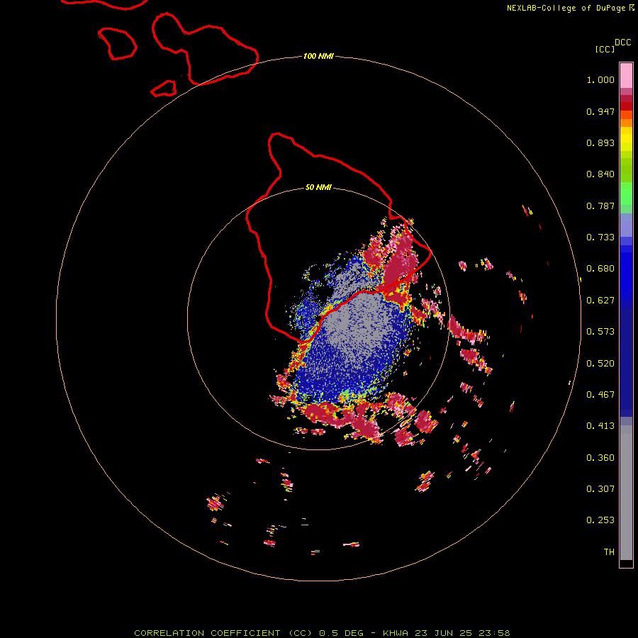Click the 0.360 color scale value
Viewport: 638px width, 638px height.
pyautogui.click(x=600, y=458)
